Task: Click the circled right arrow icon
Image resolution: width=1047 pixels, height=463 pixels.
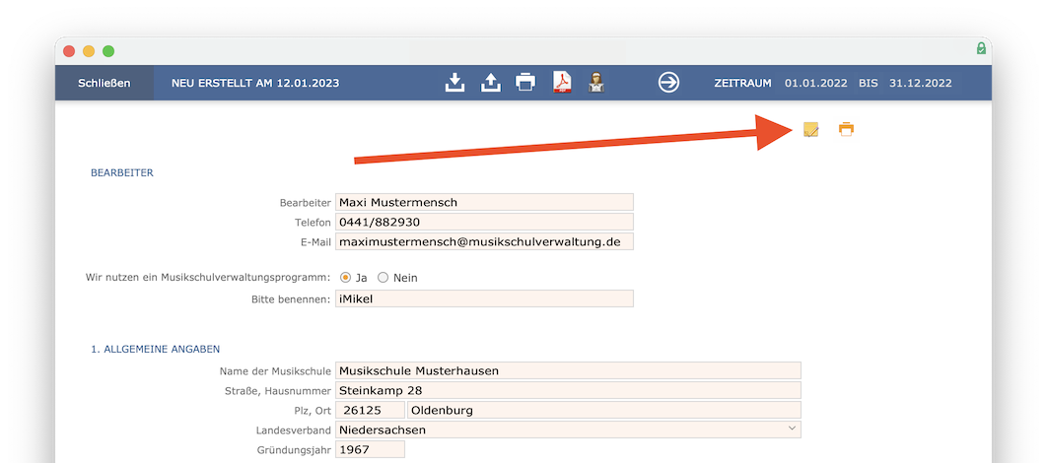Action: point(668,83)
